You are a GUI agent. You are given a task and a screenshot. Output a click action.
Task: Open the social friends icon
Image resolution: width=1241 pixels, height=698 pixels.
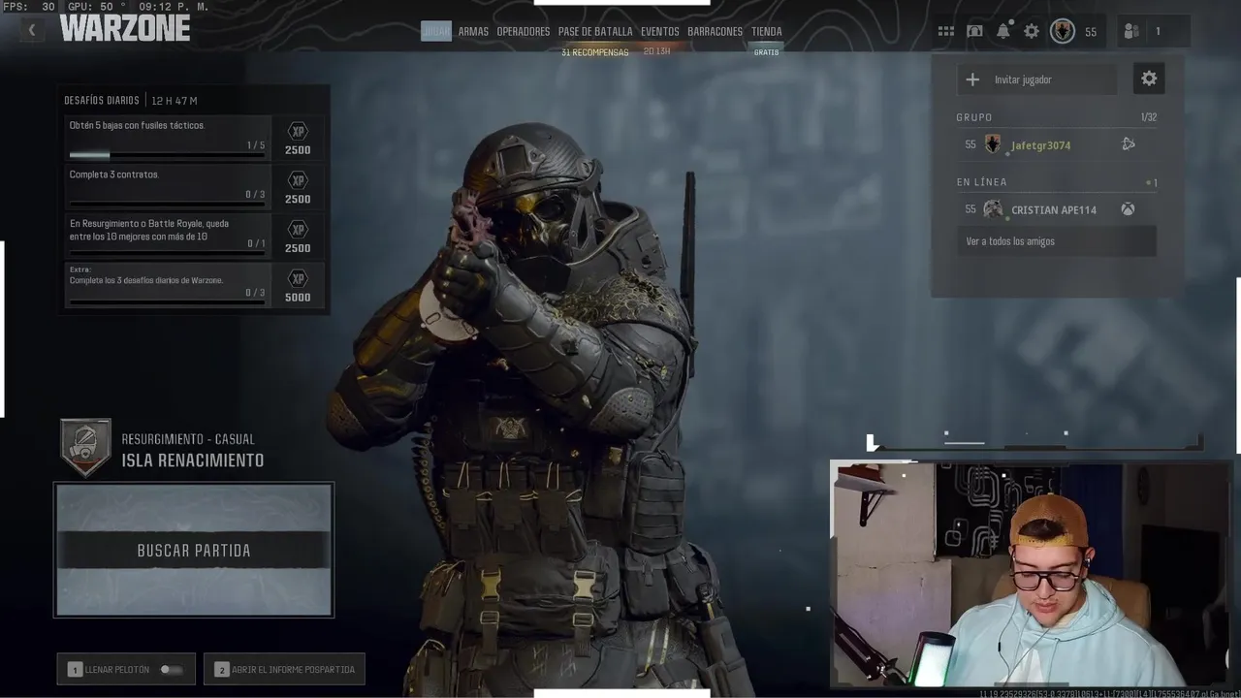click(x=1131, y=31)
